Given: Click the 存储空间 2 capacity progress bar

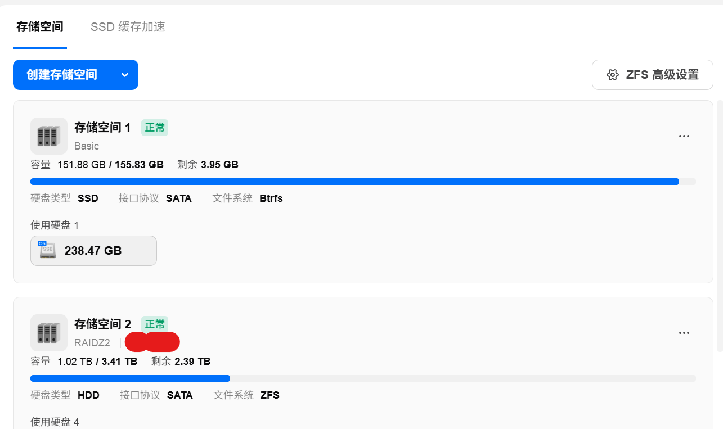Looking at the screenshot, I should pos(363,378).
